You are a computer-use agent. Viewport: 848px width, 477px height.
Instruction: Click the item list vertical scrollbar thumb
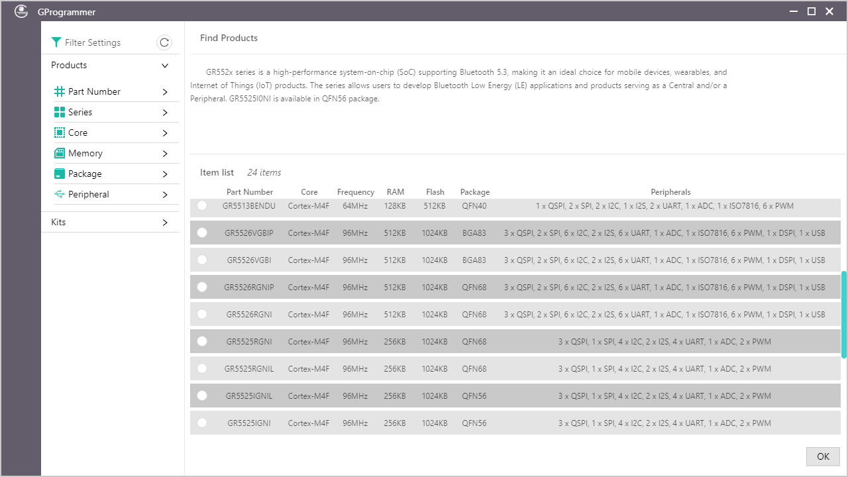pos(844,315)
